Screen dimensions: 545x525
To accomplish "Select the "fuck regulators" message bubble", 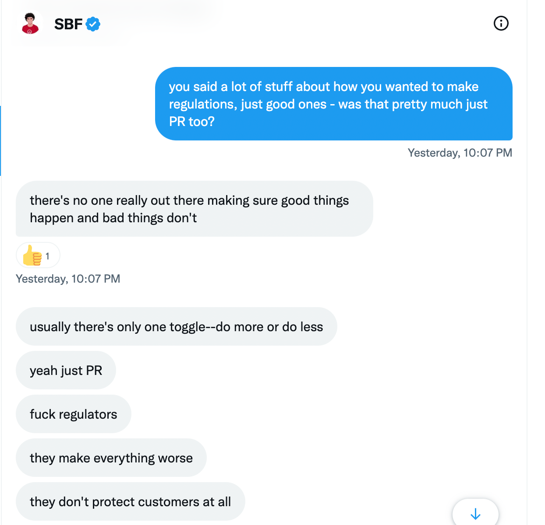I will point(73,414).
